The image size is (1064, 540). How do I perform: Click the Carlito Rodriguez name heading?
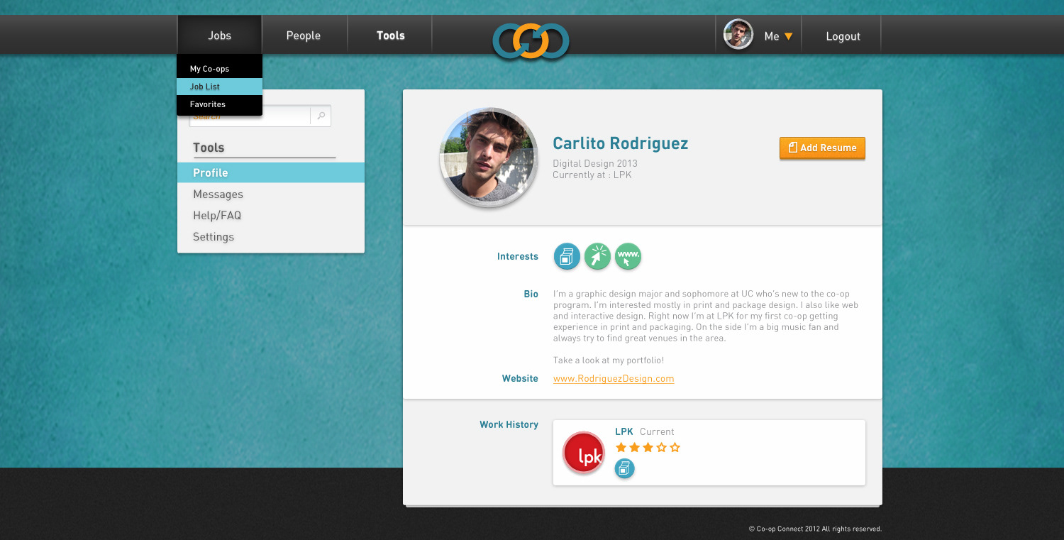click(x=621, y=143)
